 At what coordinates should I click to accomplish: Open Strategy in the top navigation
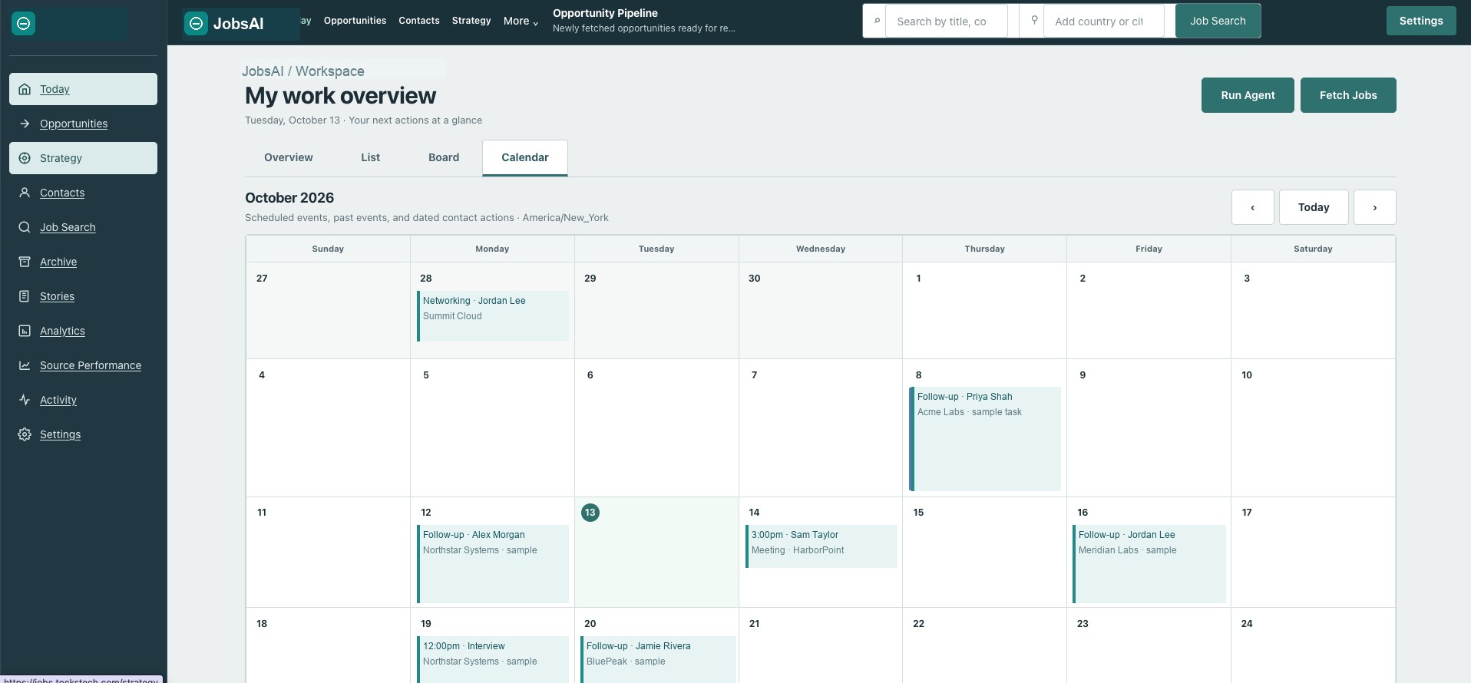tap(471, 21)
